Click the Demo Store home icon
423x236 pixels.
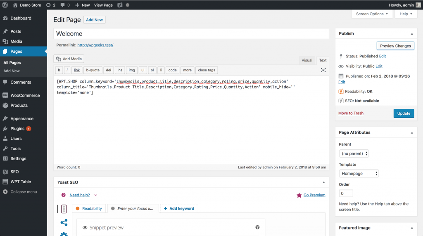pos(15,5)
